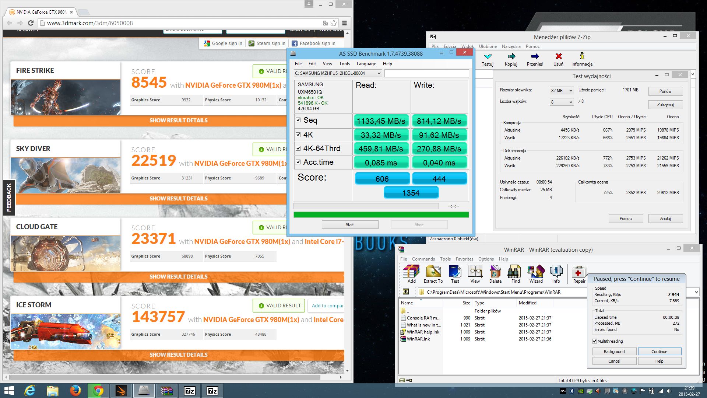The image size is (707, 398).
Task: Click the green AS SSD progress bar
Action: (381, 214)
